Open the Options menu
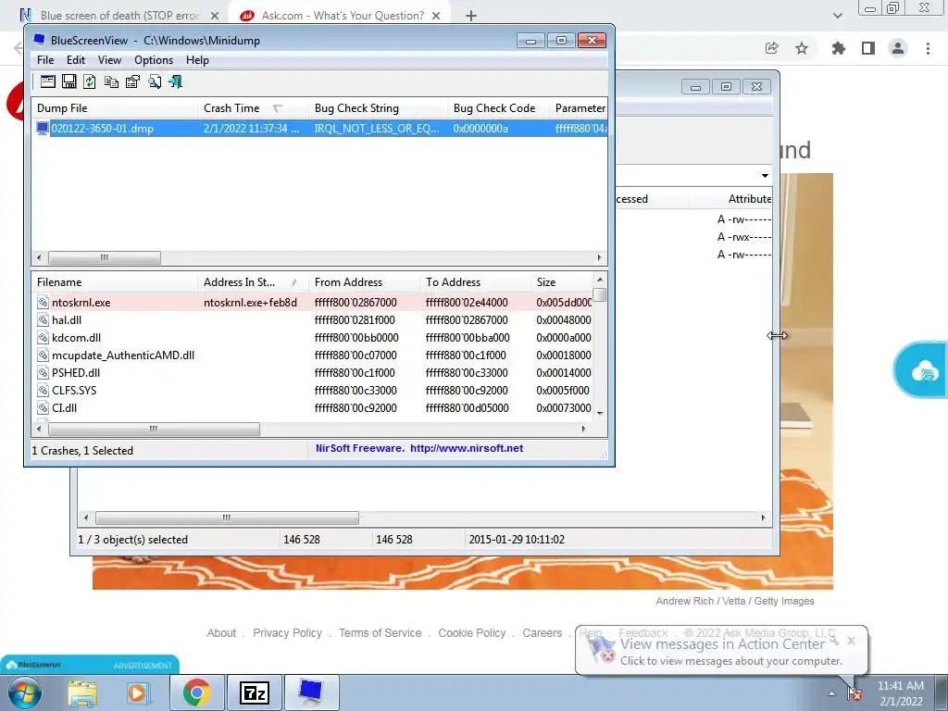The height and width of the screenshot is (711, 948). pos(154,60)
